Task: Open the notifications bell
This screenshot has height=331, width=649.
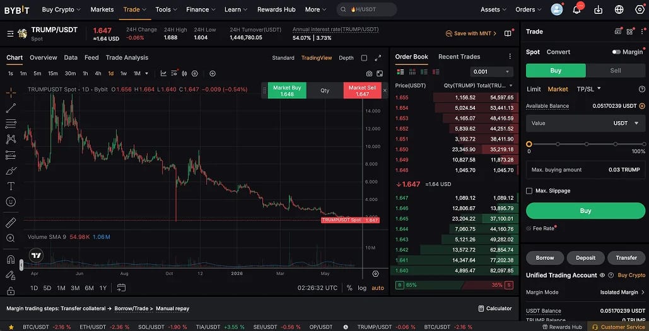Action: 576,9
